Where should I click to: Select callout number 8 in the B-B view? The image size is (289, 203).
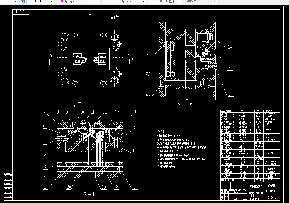point(58,112)
